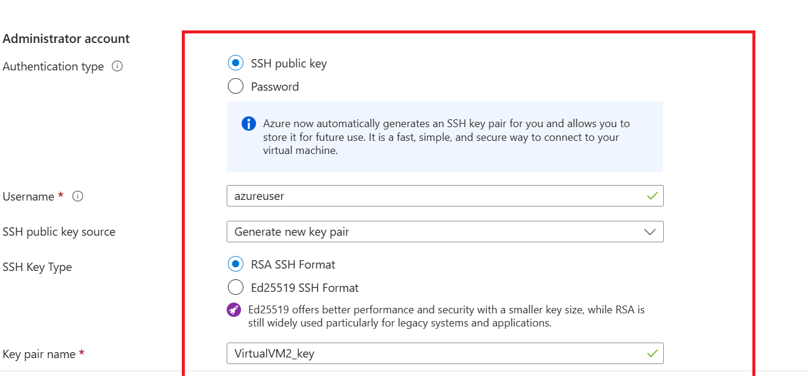Switch to Ed25519 SSH Format option
808x376 pixels.
pyautogui.click(x=236, y=288)
